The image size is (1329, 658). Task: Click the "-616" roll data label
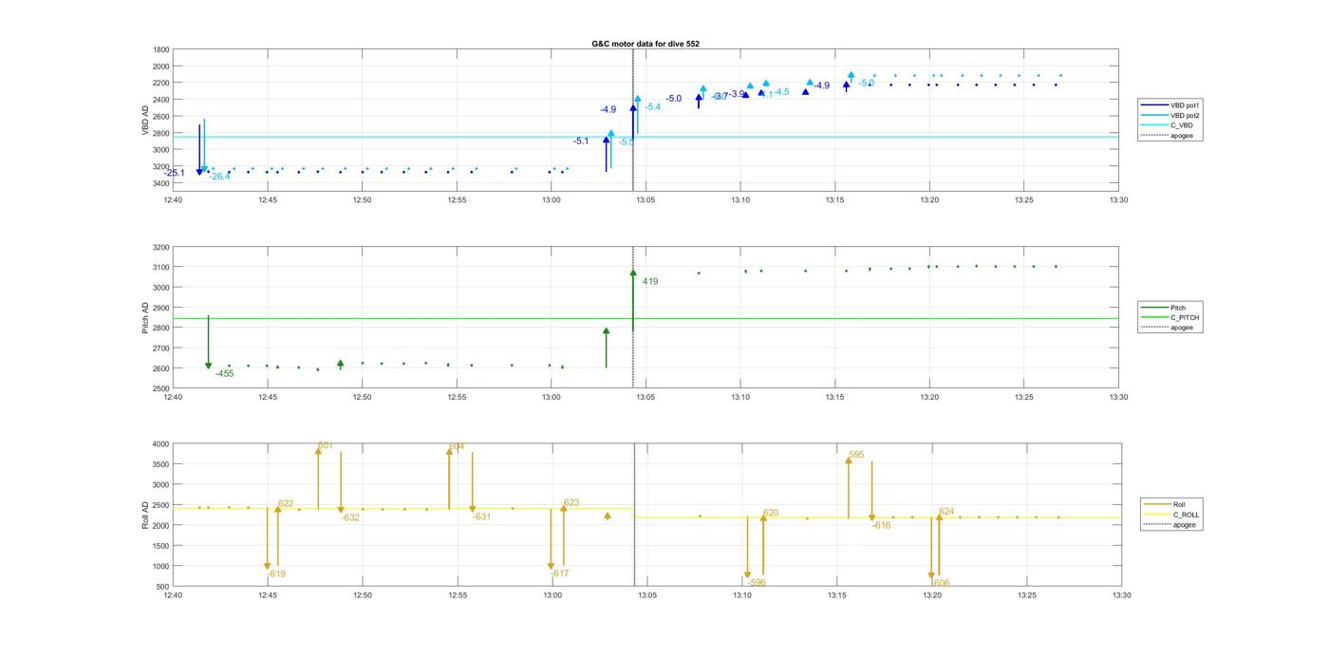pos(882,525)
